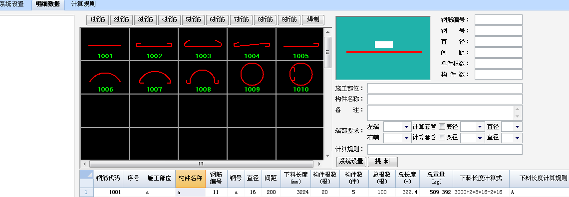Select the 3折筋 category button
This screenshot has width=569, height=197.
[146, 19]
